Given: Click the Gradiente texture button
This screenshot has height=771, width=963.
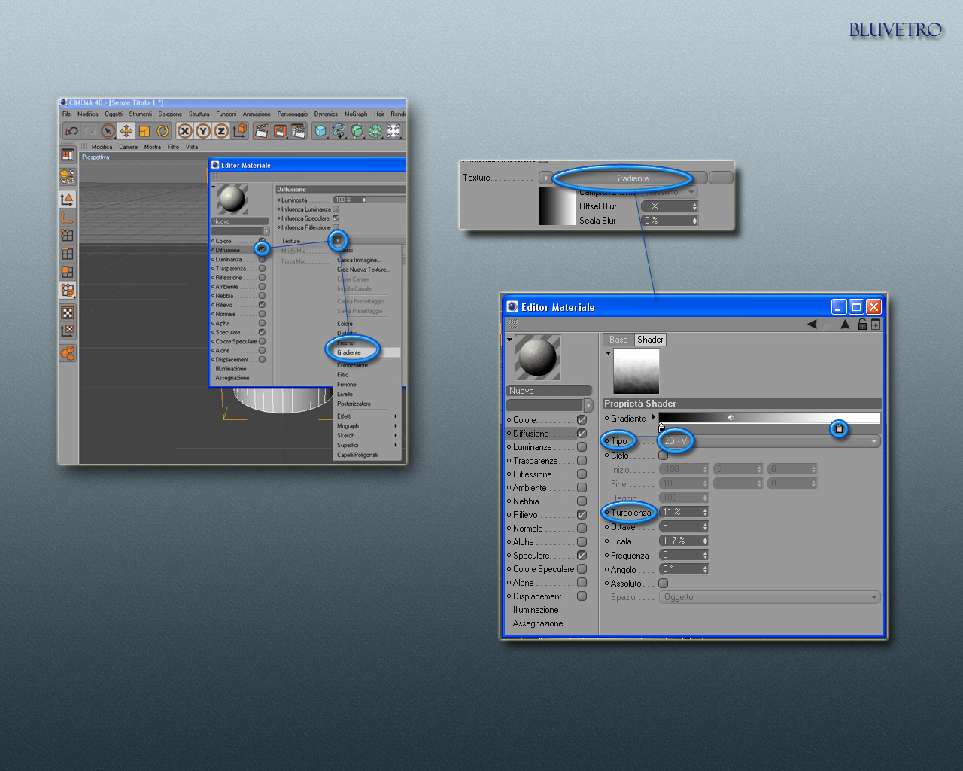Looking at the screenshot, I should tap(631, 178).
